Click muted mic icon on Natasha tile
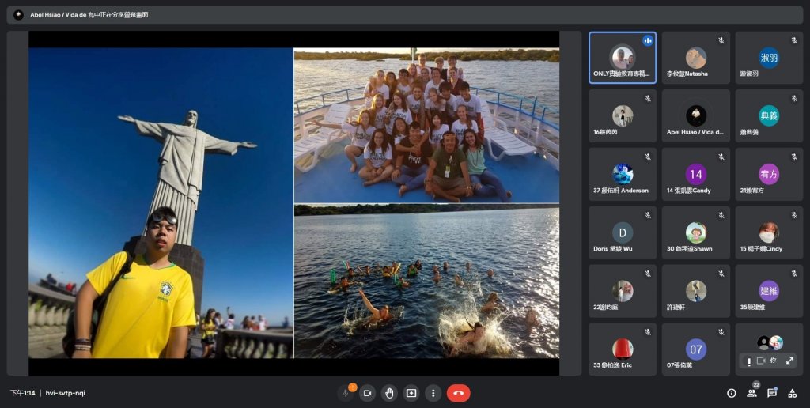 point(721,40)
